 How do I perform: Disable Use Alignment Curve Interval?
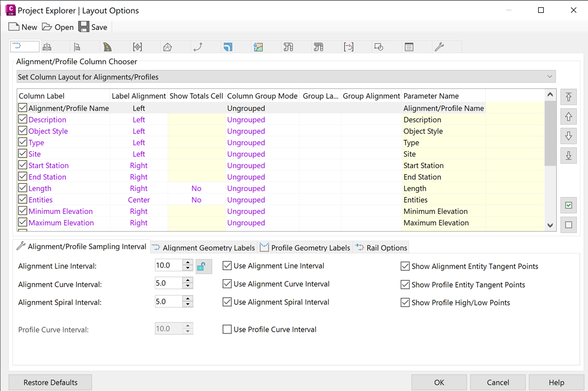click(x=227, y=284)
